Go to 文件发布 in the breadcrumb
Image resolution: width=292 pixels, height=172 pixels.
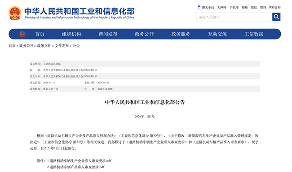tap(62, 46)
